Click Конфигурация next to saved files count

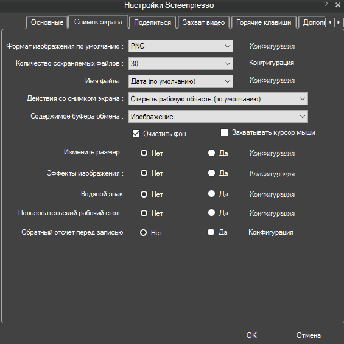272,63
